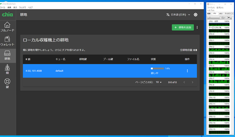235x137 pixels.
Task: Click the translate language icon in header
Action: [x=168, y=15]
